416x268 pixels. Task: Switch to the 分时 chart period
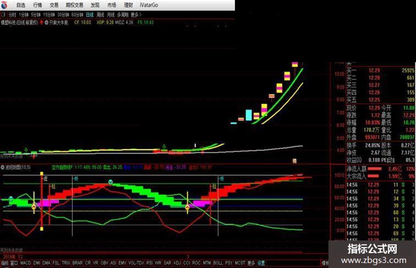tap(12, 15)
